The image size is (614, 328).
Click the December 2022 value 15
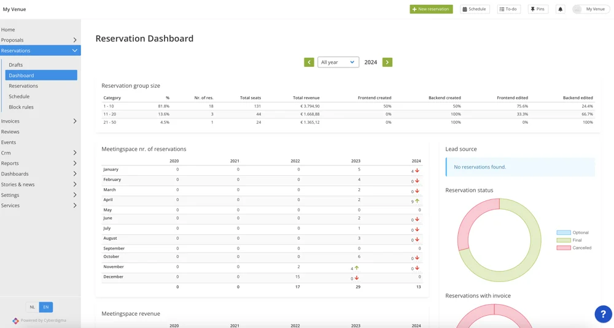(x=298, y=277)
